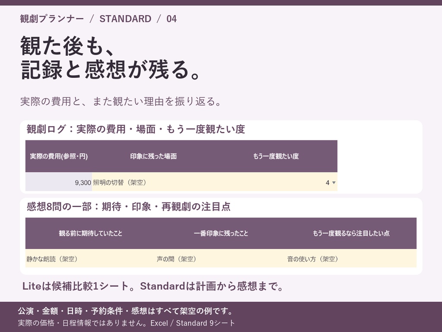The height and width of the screenshot is (332, 442).
Task: Click the cell '声の間（架空）'
Action: 221,259
